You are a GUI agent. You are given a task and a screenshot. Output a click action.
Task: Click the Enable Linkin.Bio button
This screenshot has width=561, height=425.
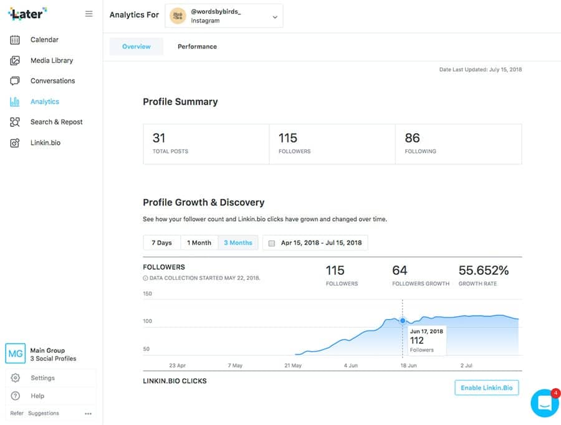coord(487,388)
